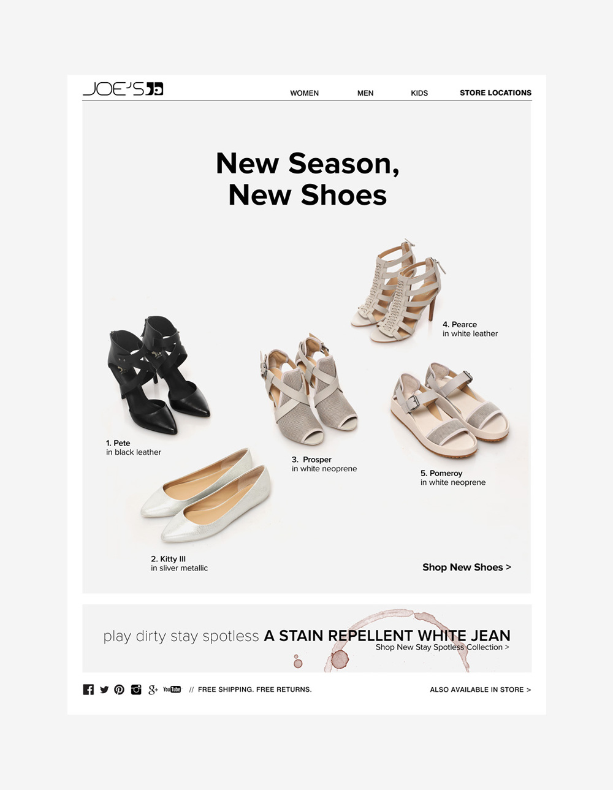Click the stain repellent white jean banner
Viewport: 613px width, 790px height.
pos(306,638)
